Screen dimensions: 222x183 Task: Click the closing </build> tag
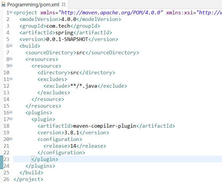click(31, 173)
